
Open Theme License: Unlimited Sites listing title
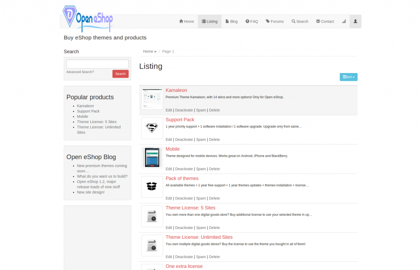[x=199, y=237]
